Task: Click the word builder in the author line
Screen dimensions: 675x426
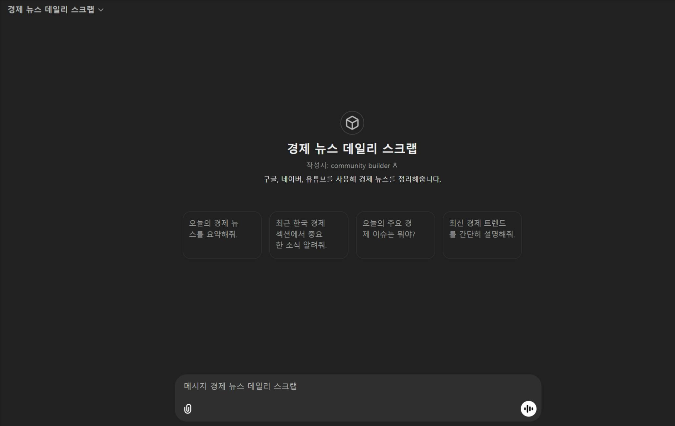Action: (x=379, y=166)
